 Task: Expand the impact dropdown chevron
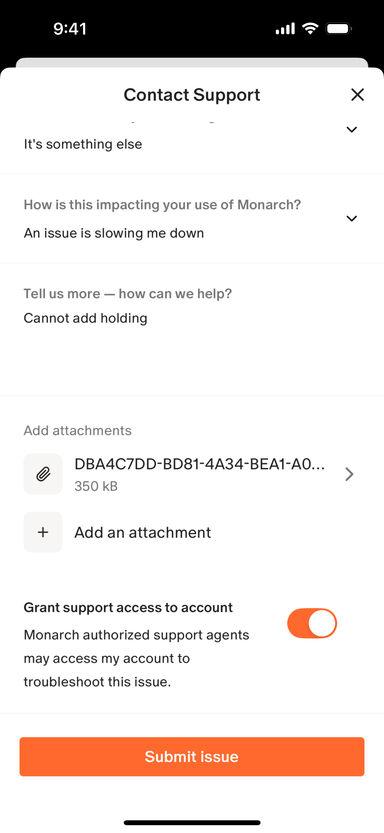coord(351,218)
